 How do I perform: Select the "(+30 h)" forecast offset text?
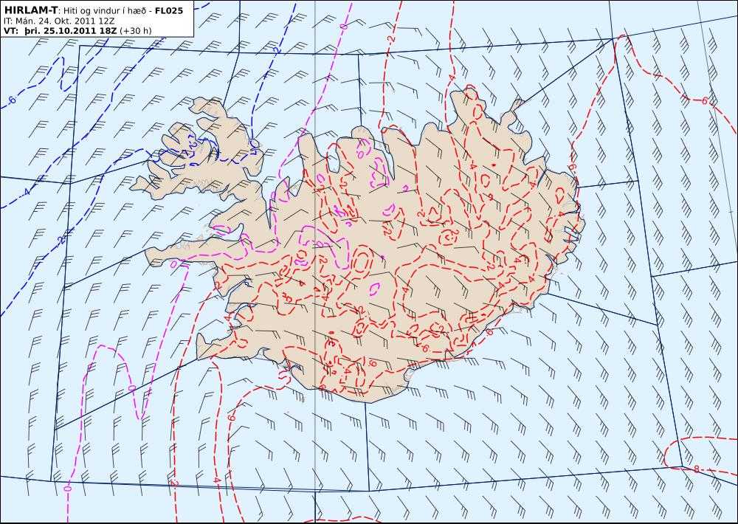136,30
